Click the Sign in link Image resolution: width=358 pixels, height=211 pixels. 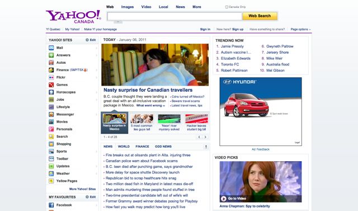(x=205, y=29)
